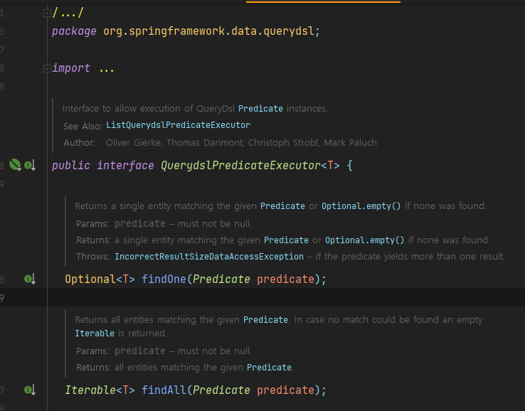Click the Spring bean leaf gutter icon

click(x=15, y=165)
